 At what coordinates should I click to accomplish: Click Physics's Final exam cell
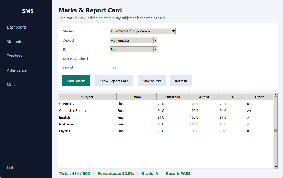(x=121, y=131)
